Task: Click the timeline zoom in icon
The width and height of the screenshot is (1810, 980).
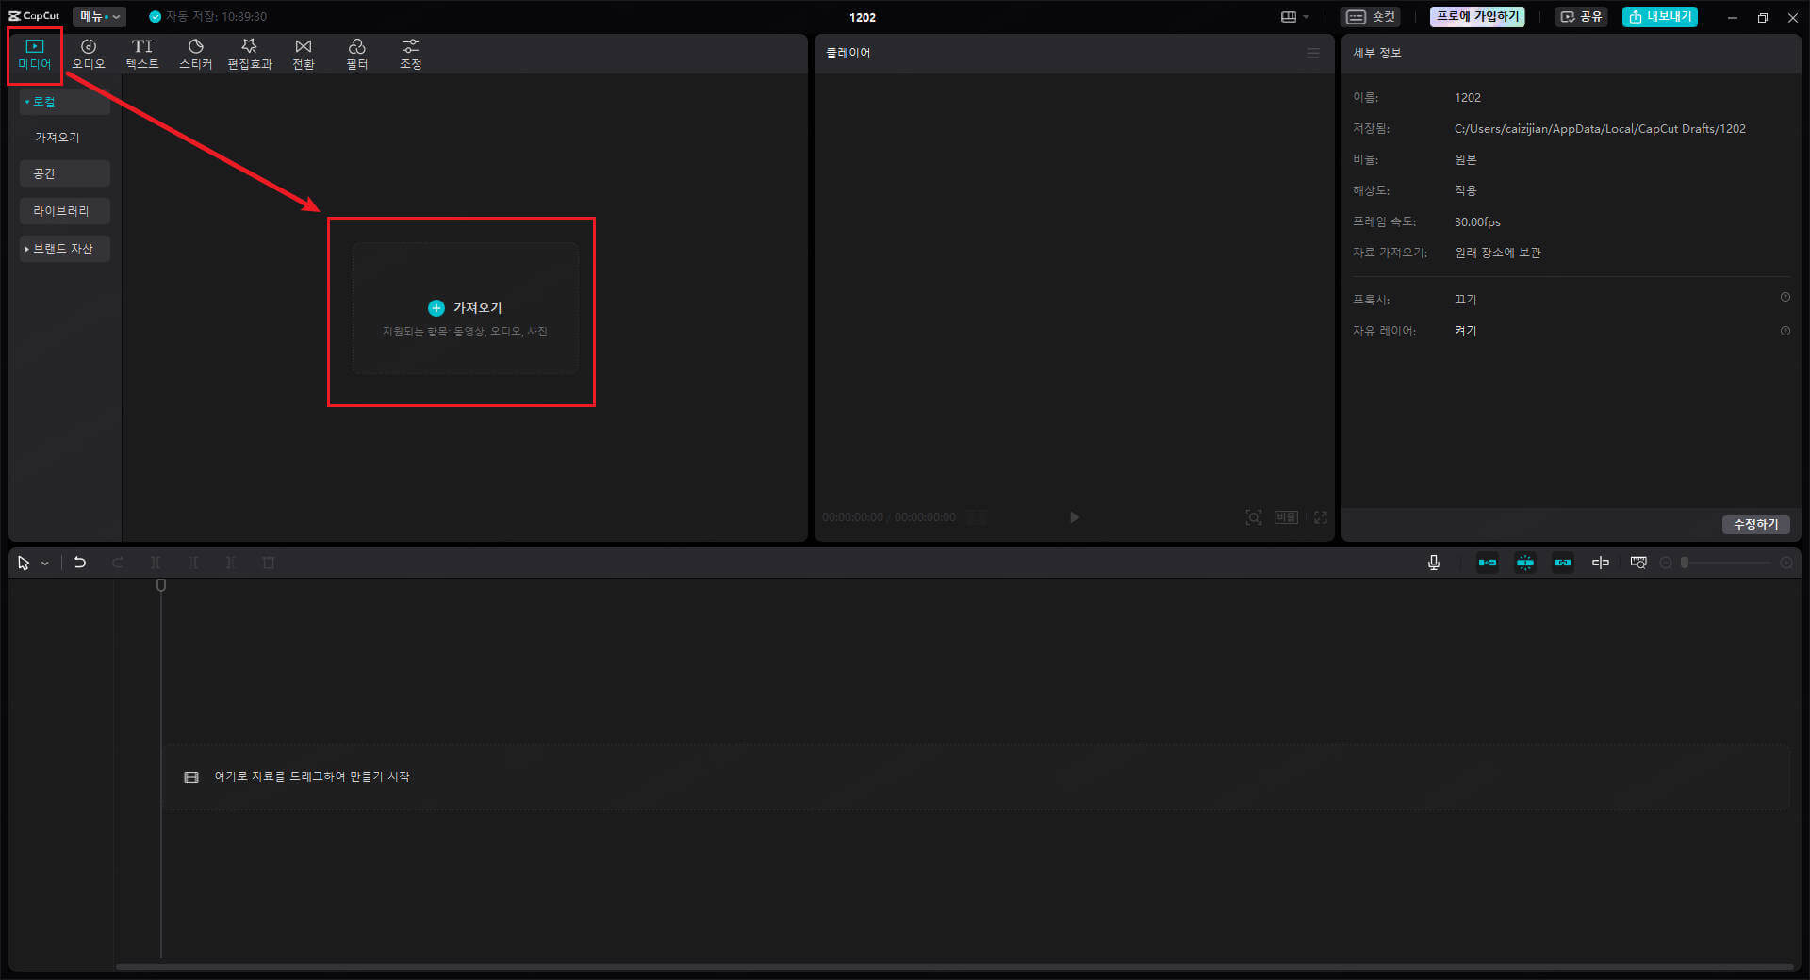Action: pos(1786,563)
